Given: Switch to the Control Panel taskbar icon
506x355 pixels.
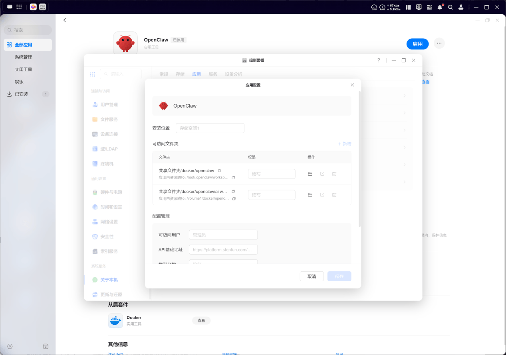Looking at the screenshot, I should click(x=42, y=7).
